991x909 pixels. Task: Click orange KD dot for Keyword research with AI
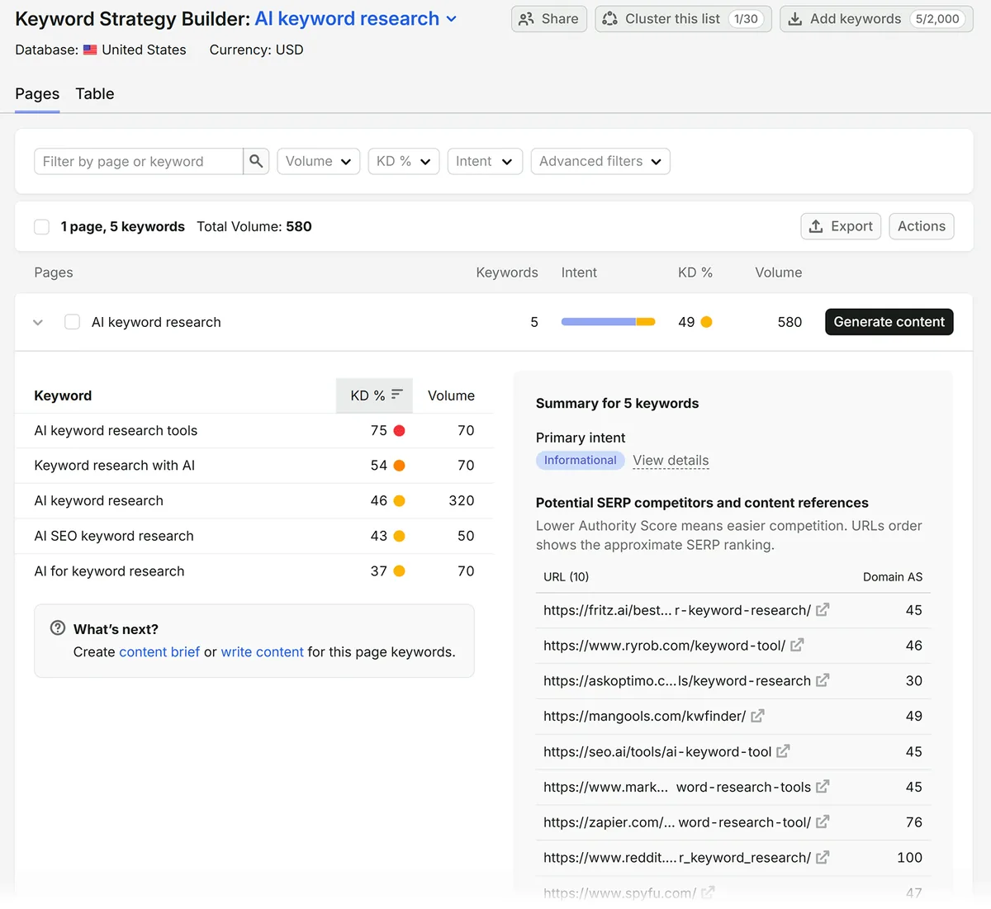[400, 466]
